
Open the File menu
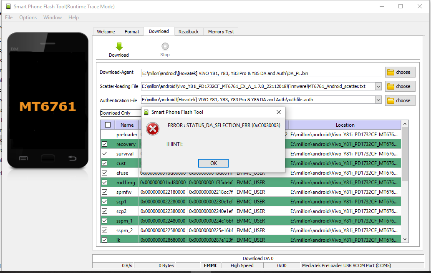[9, 18]
